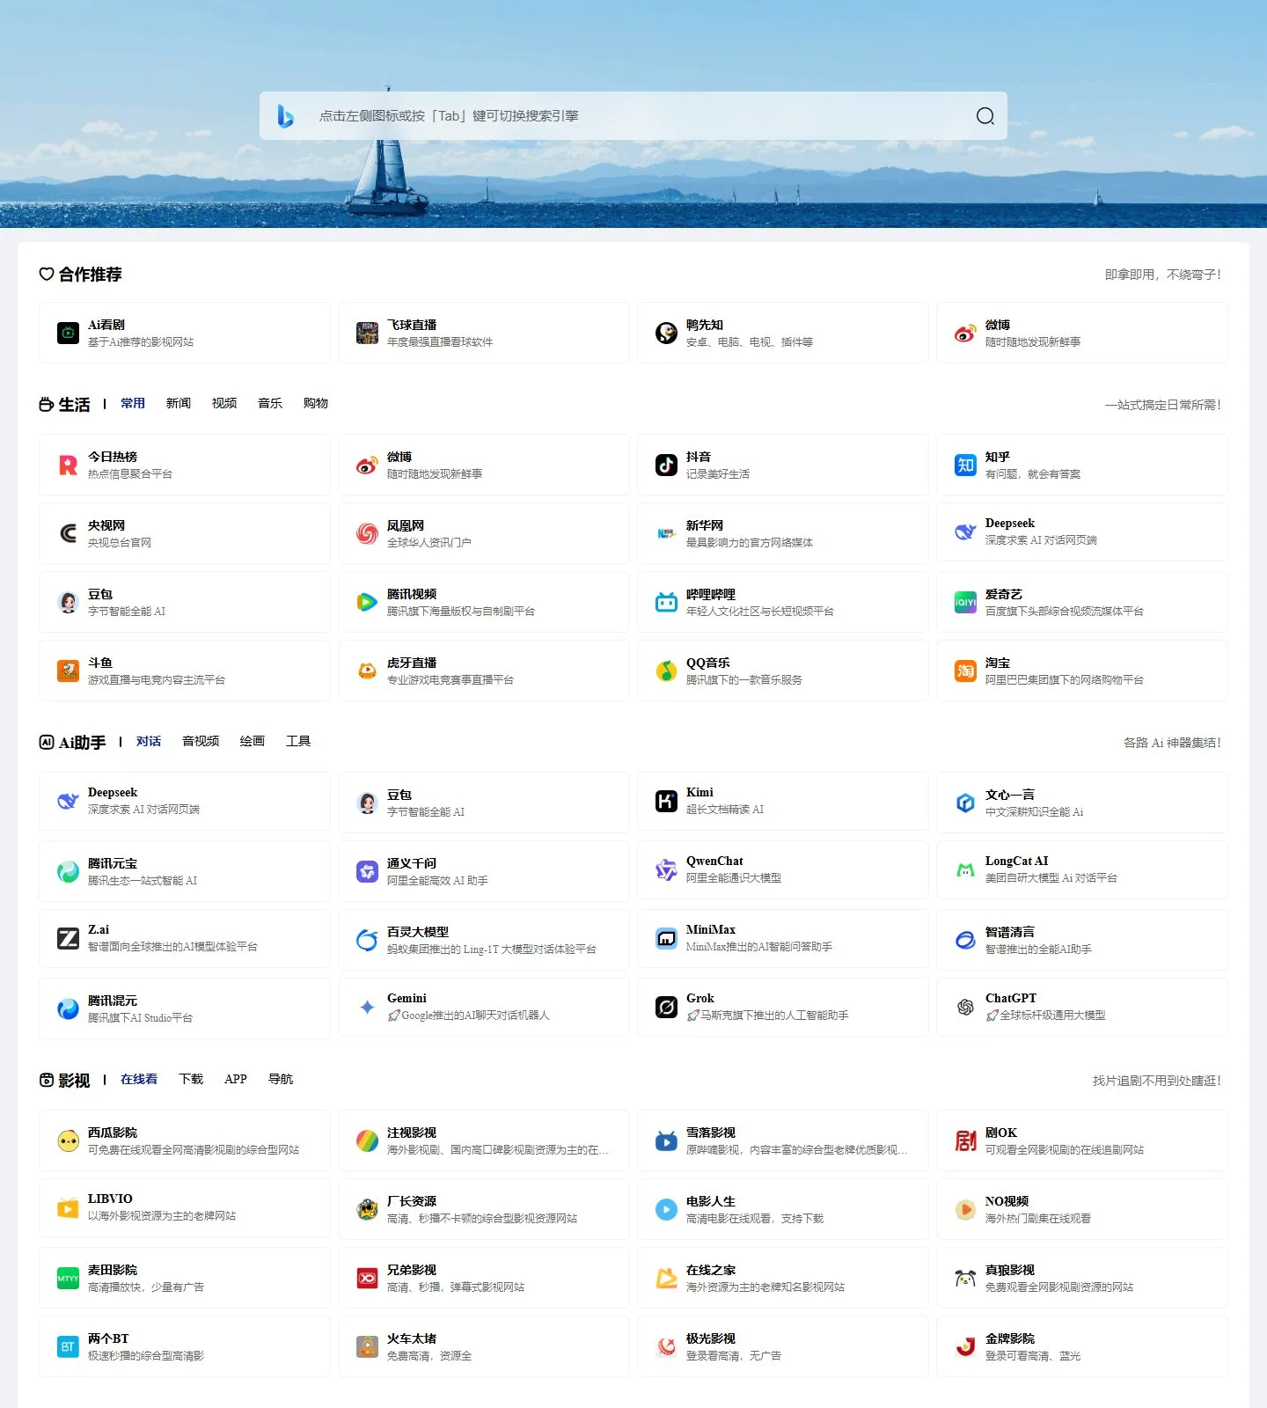Click the magnifier search icon
Image resolution: width=1267 pixels, height=1408 pixels.
tap(985, 116)
